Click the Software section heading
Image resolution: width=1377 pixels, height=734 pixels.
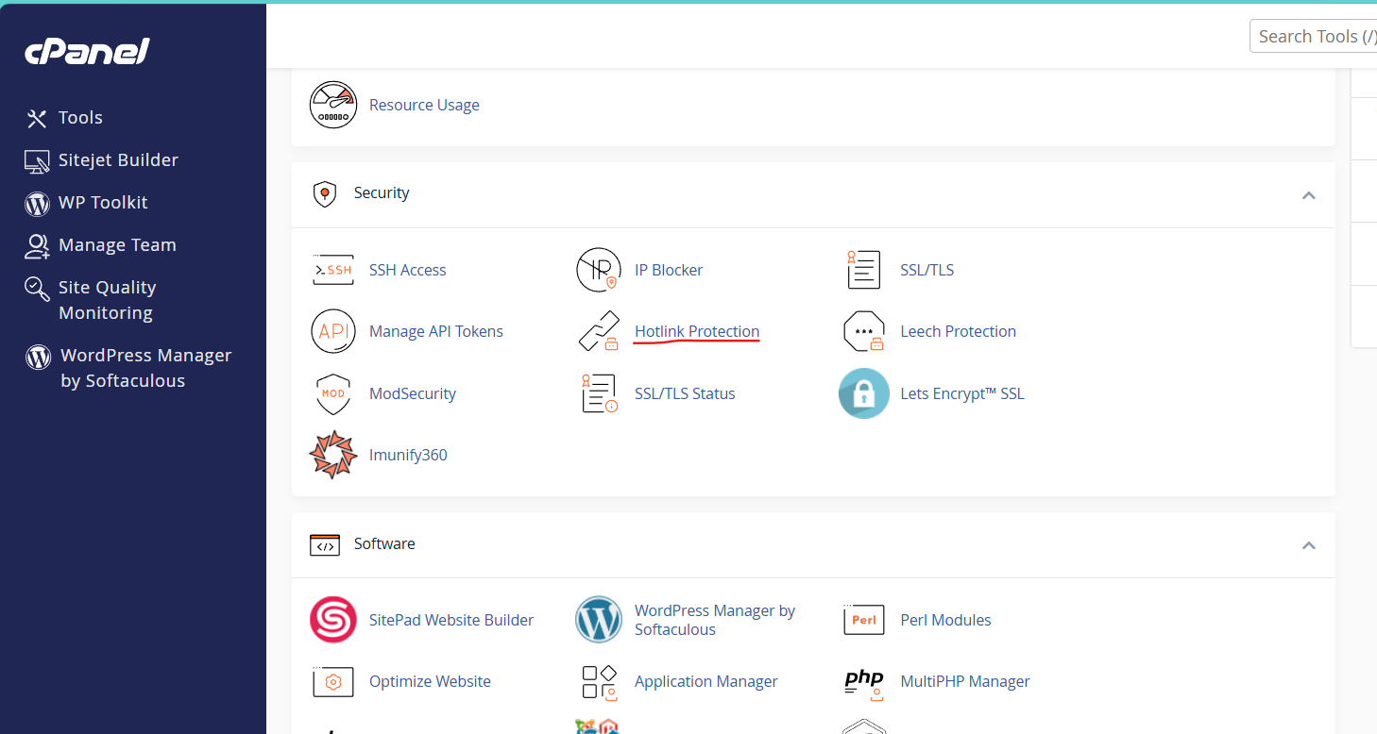click(x=384, y=543)
